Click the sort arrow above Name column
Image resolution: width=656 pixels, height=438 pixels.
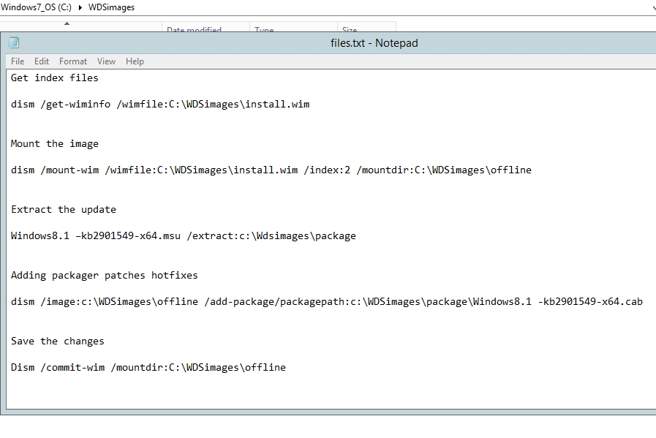[x=67, y=24]
